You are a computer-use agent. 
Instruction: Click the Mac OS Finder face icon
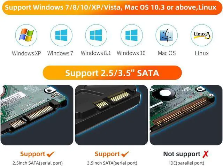pyautogui.click(x=167, y=35)
